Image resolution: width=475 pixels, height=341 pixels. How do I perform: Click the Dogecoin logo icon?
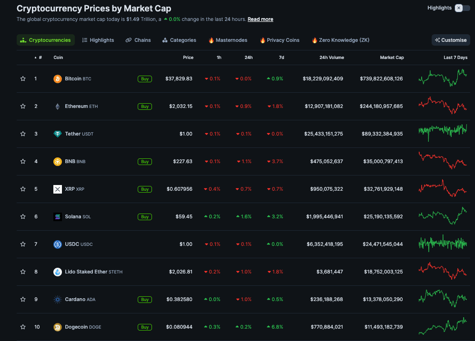[x=58, y=327]
